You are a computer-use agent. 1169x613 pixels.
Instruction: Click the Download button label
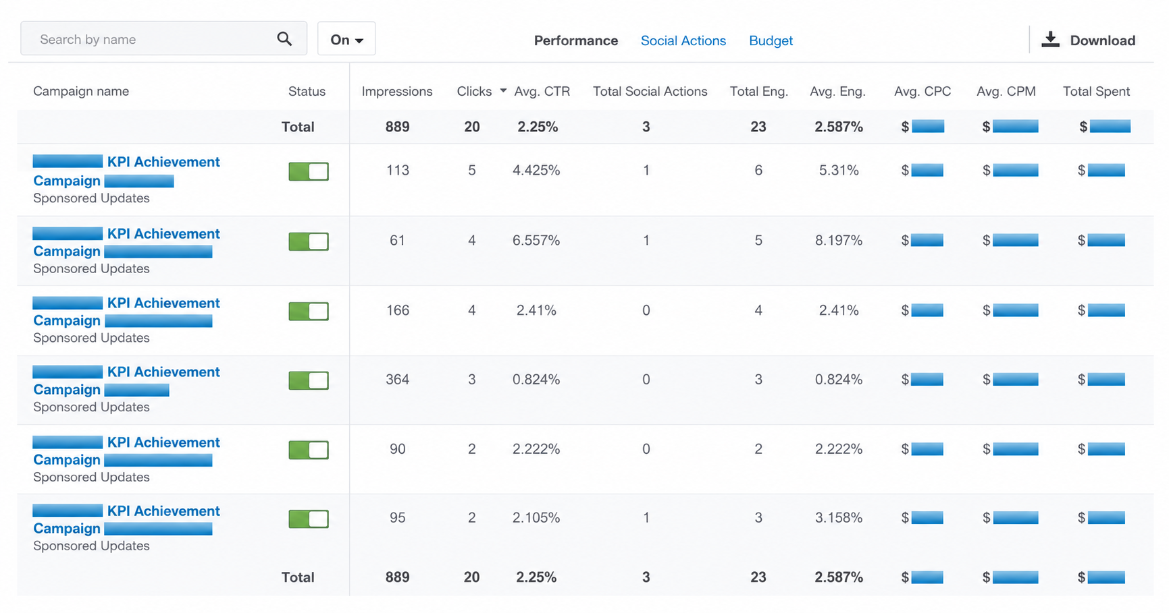(x=1102, y=40)
